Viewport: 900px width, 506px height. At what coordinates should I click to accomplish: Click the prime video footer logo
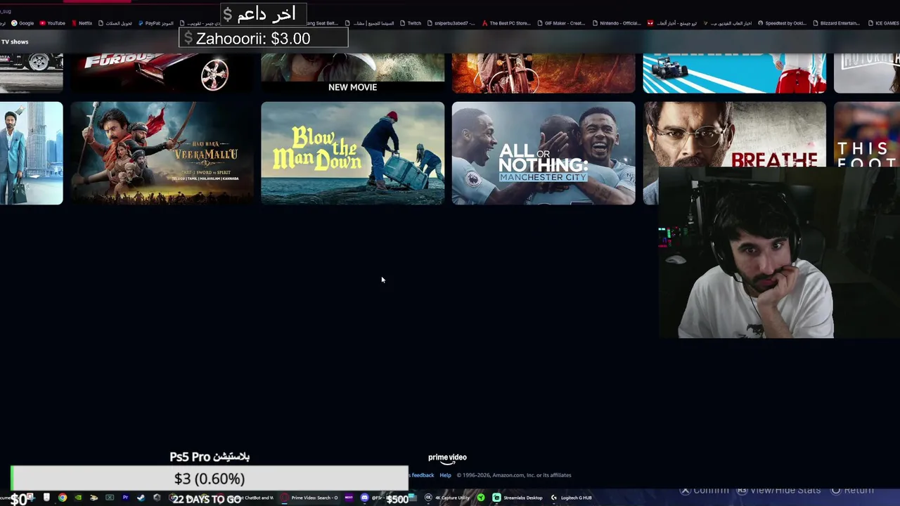[447, 458]
